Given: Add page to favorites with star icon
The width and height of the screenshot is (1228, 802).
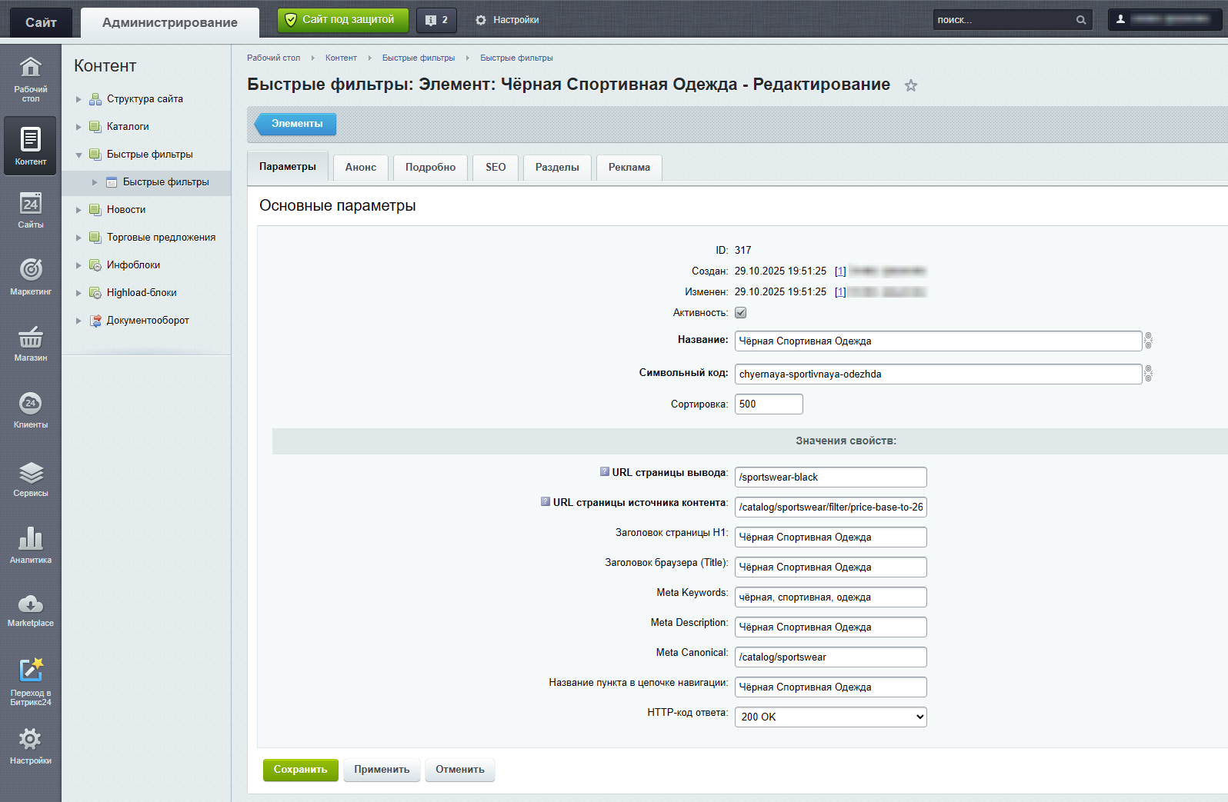Looking at the screenshot, I should point(911,85).
